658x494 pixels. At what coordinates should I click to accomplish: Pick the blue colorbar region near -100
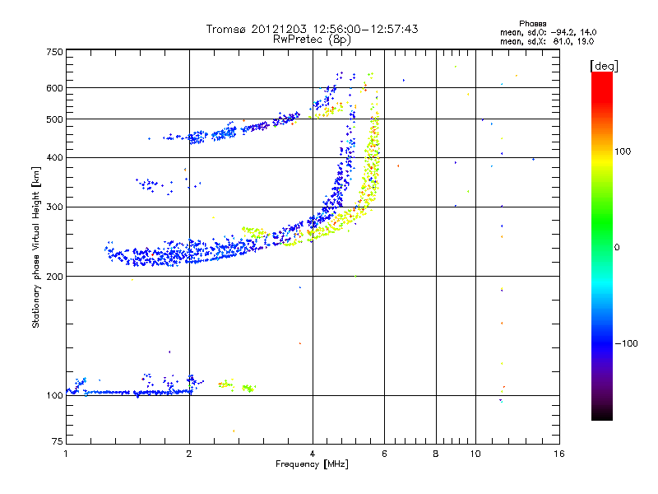601,343
